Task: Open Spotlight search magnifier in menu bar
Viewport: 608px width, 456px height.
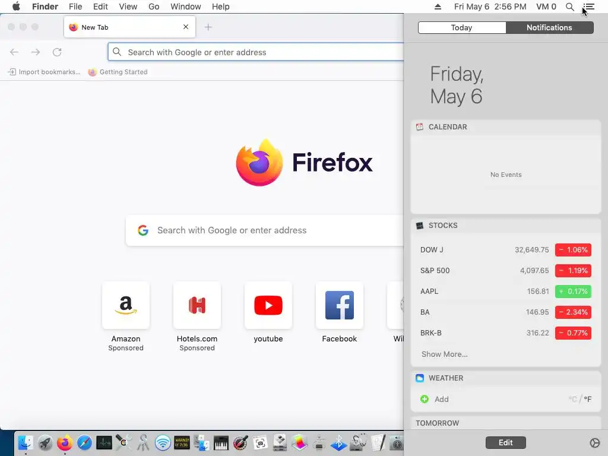Action: pyautogui.click(x=569, y=7)
